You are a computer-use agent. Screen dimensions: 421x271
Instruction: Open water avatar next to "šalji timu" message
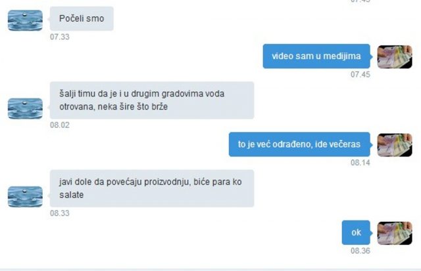[25, 108]
